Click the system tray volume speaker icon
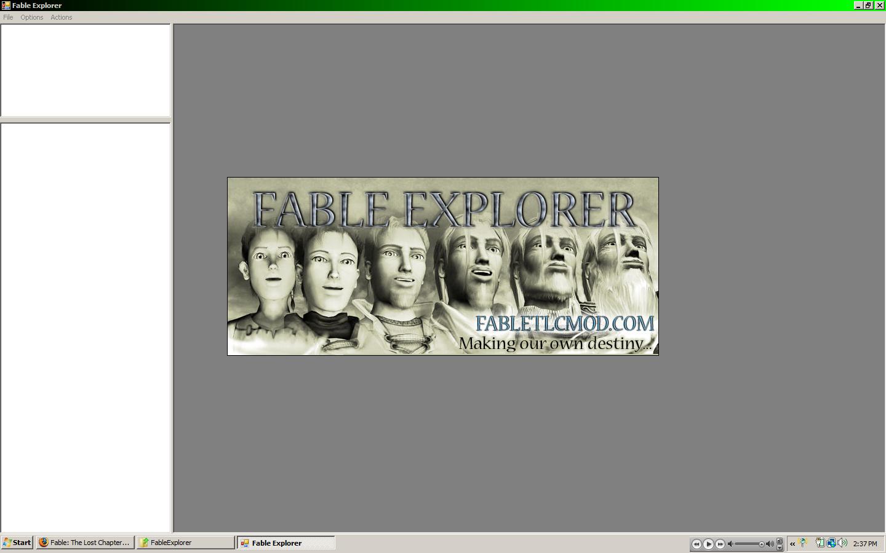The height and width of the screenshot is (553, 886). pos(842,543)
